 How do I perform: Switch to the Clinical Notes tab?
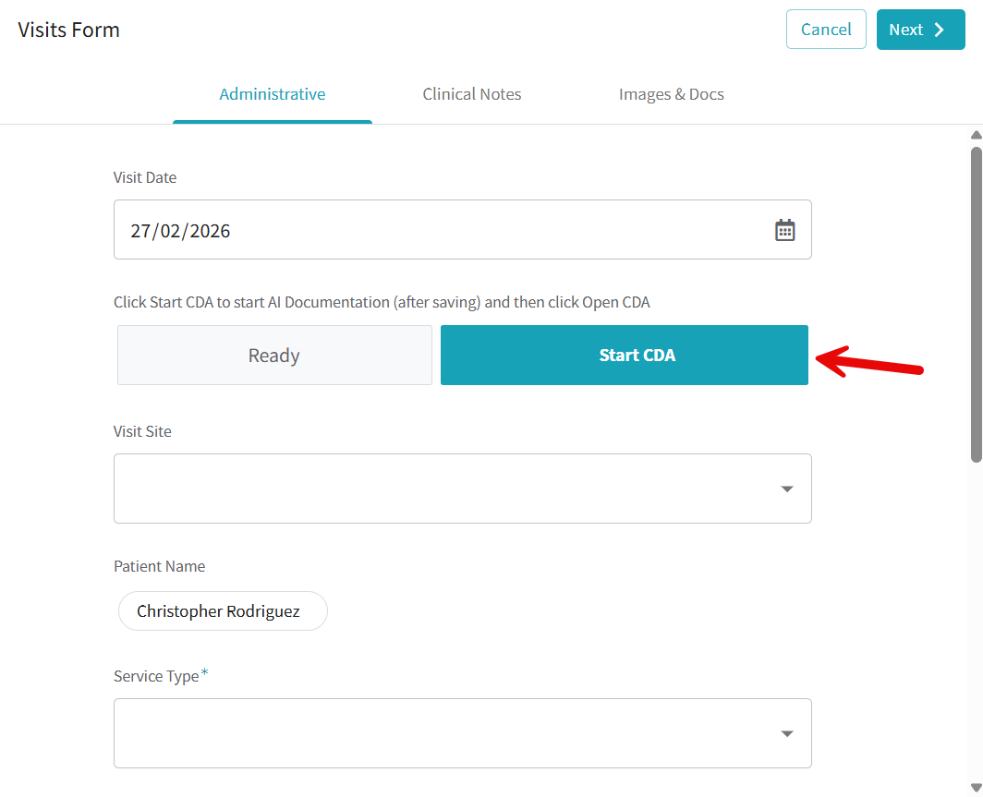pos(471,93)
